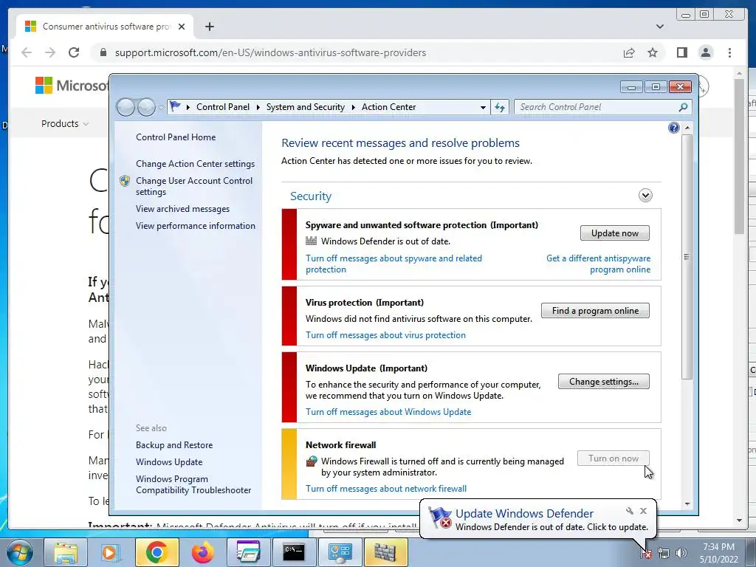Open Change User Account Control settings
The image size is (756, 567).
194,186
